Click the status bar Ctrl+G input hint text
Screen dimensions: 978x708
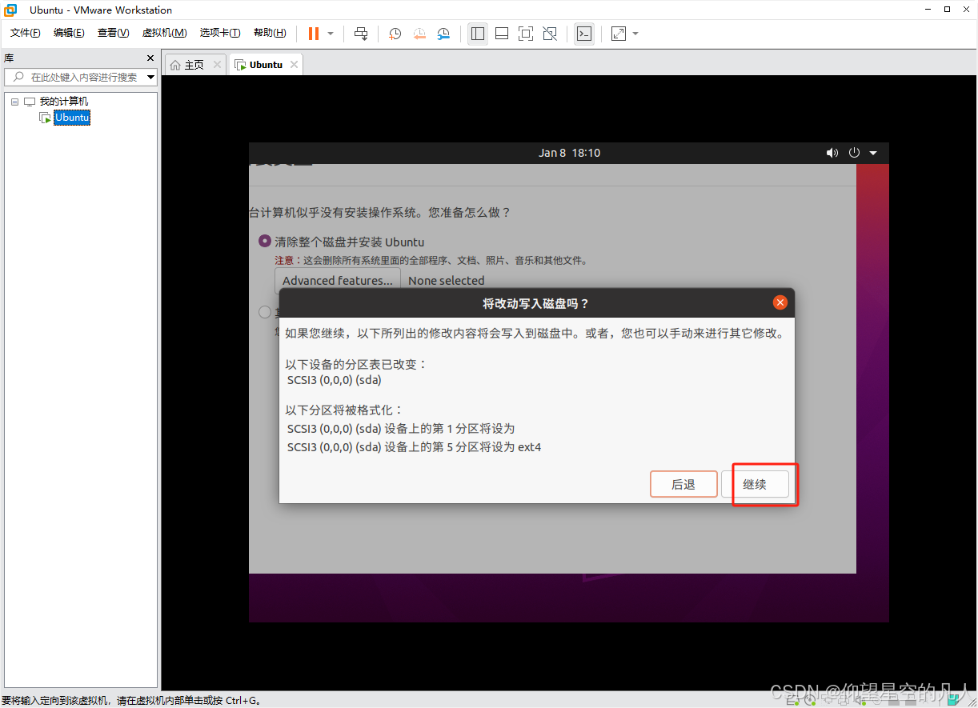point(131,700)
